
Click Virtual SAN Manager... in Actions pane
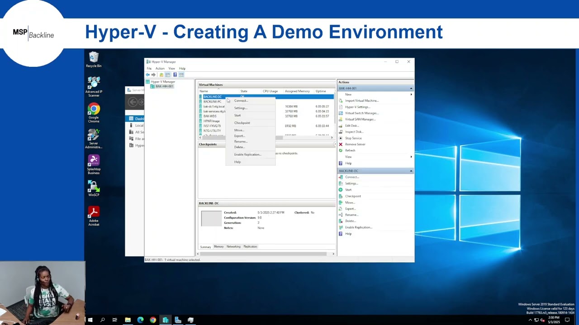point(360,119)
